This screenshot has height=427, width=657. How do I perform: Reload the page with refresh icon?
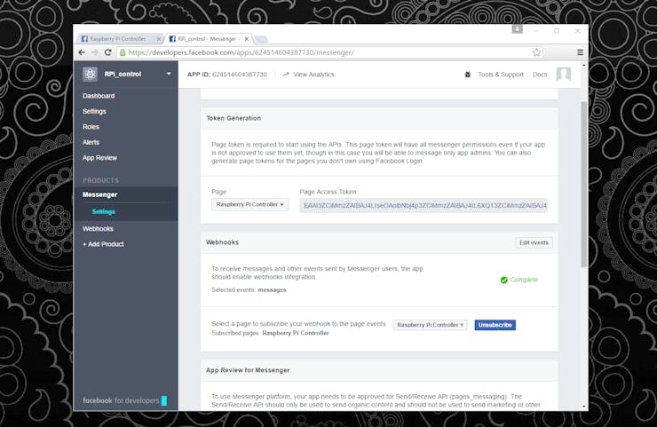point(107,52)
